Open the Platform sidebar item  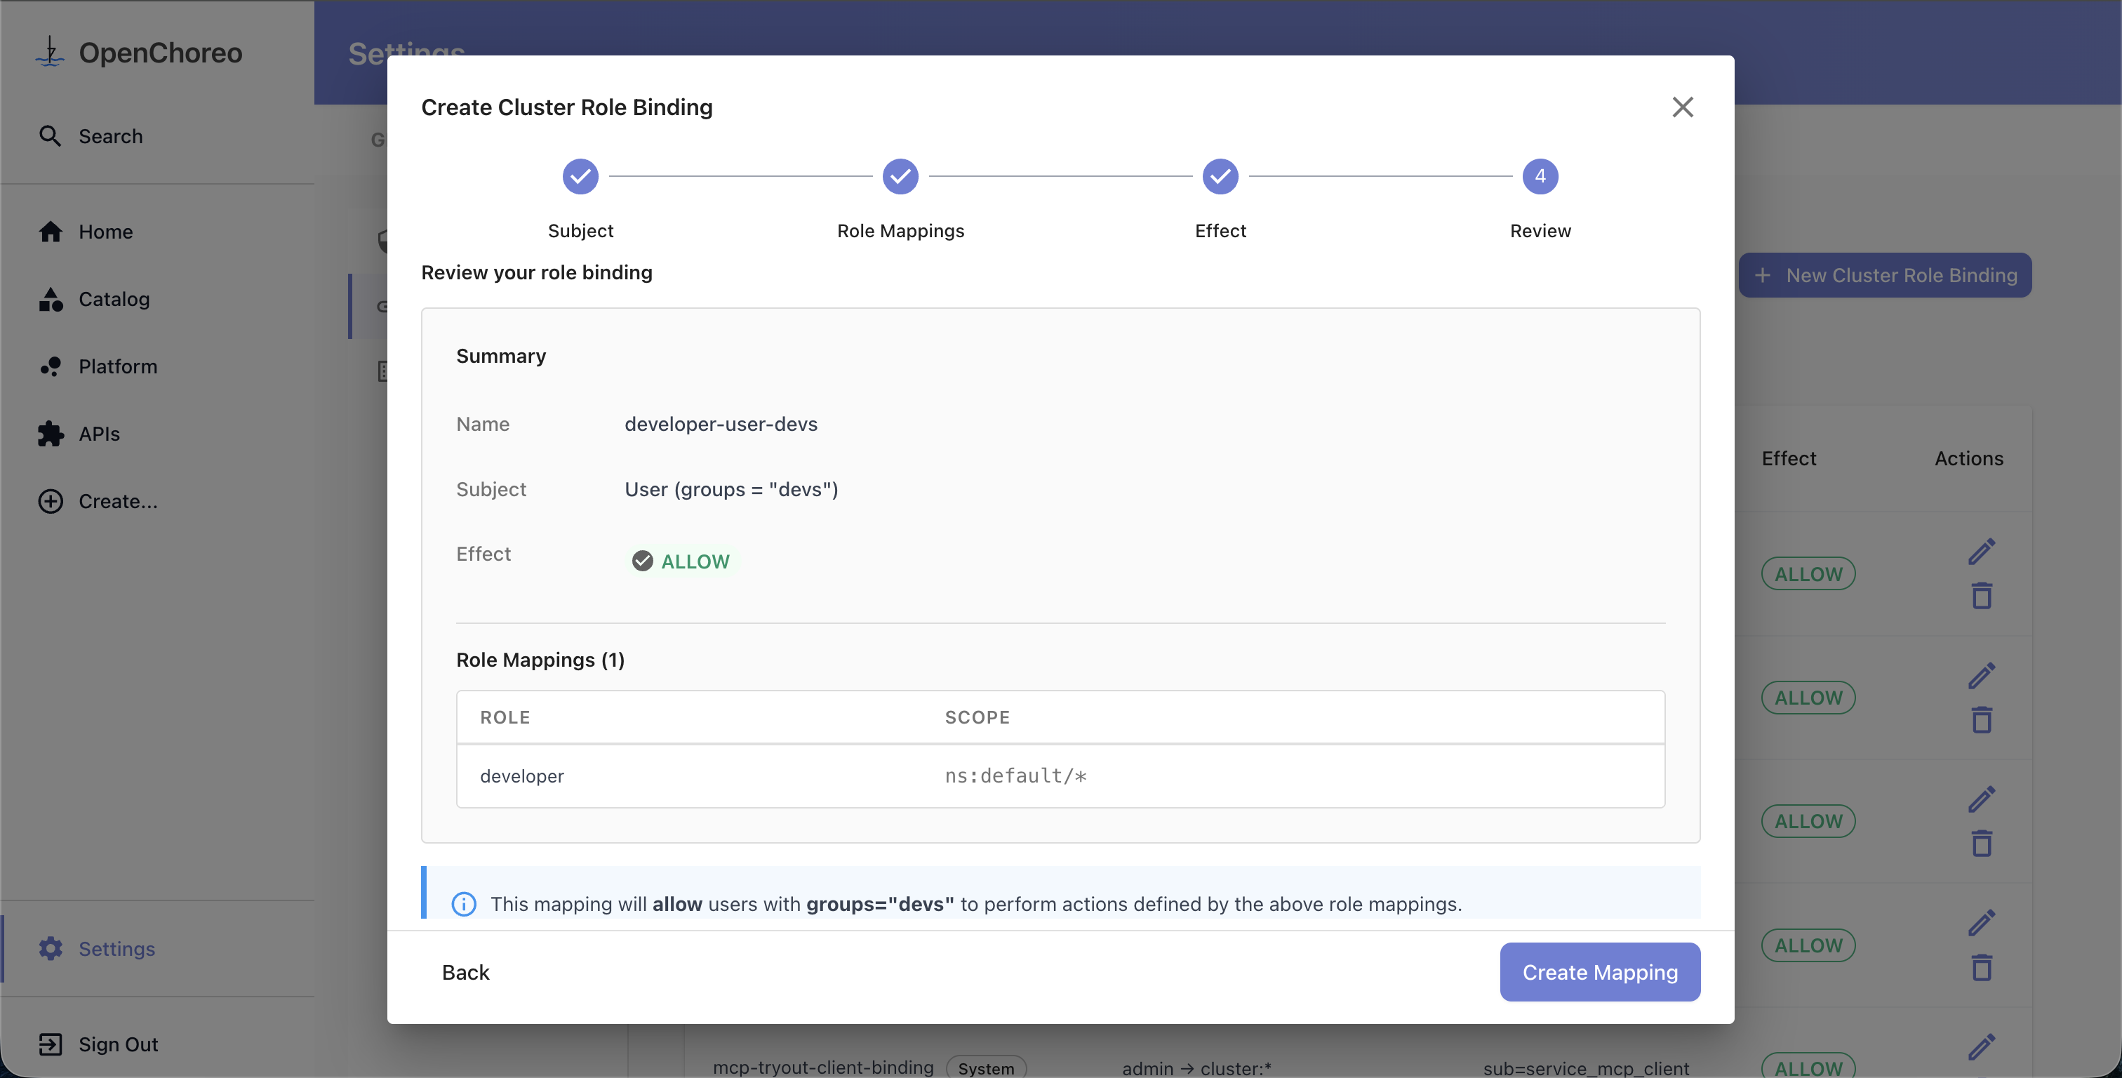pos(118,367)
